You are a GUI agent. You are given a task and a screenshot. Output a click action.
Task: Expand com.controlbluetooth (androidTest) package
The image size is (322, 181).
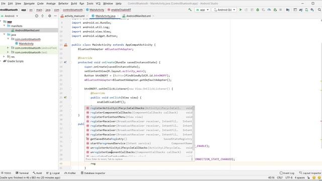[8, 48]
